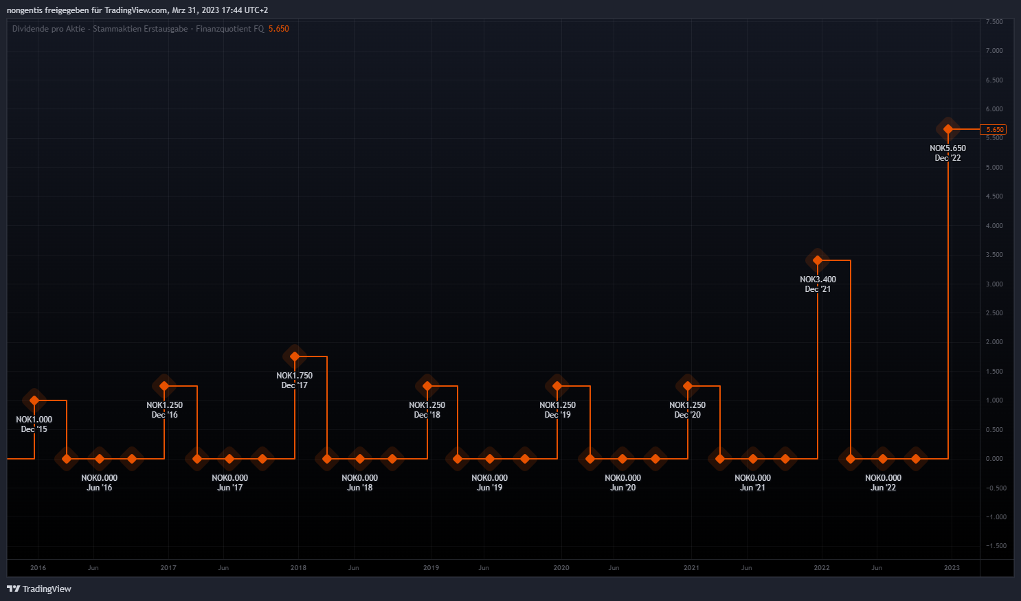The height and width of the screenshot is (601, 1021).
Task: Select the Jun '18 NOK0.000 marker
Action: pos(359,459)
